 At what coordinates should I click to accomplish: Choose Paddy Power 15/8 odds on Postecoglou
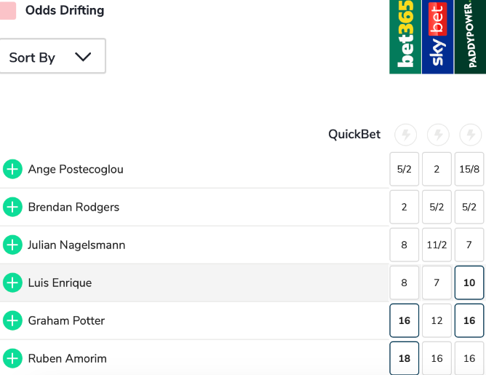pos(469,170)
